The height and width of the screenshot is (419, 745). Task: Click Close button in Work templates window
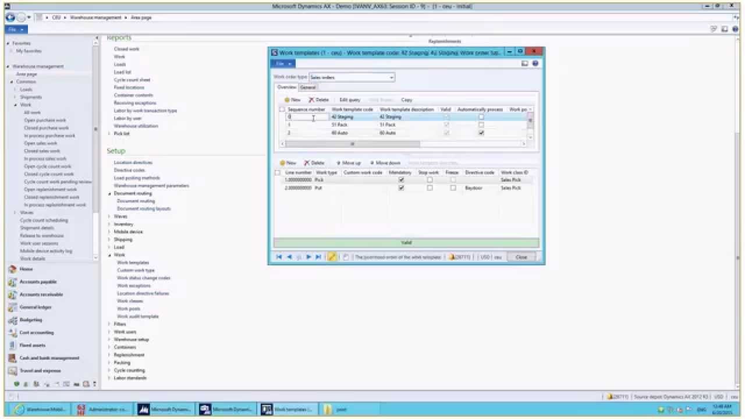pyautogui.click(x=521, y=257)
